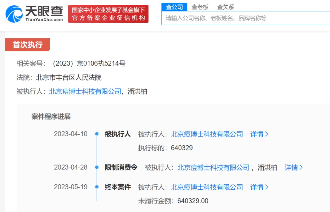Click 潘洪柏 in the header 被执行人 line
The height and width of the screenshot is (212, 330).
click(137, 92)
